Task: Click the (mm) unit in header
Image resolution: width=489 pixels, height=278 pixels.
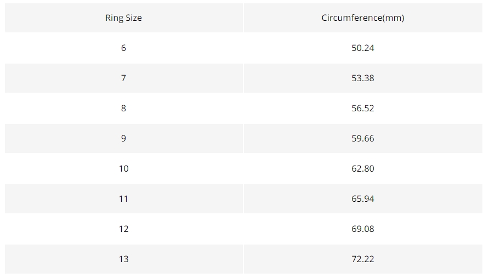Action: (x=393, y=18)
